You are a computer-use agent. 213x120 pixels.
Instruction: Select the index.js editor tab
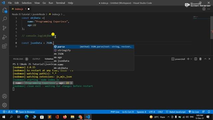pyautogui.click(x=20, y=9)
